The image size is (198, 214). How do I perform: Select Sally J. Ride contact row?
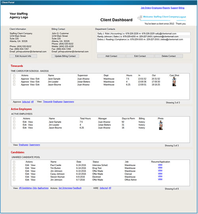[143, 33]
